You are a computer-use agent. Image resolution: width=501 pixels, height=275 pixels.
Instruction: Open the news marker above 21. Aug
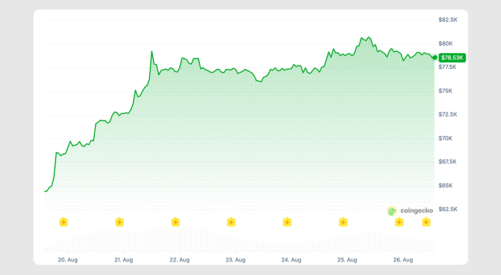[120, 222]
